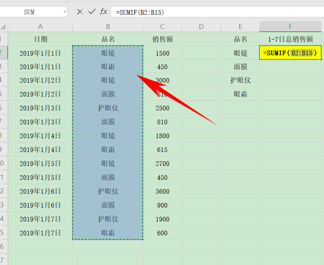Click 眼霜 in the 600 row
The image size is (324, 265).
tap(108, 233)
